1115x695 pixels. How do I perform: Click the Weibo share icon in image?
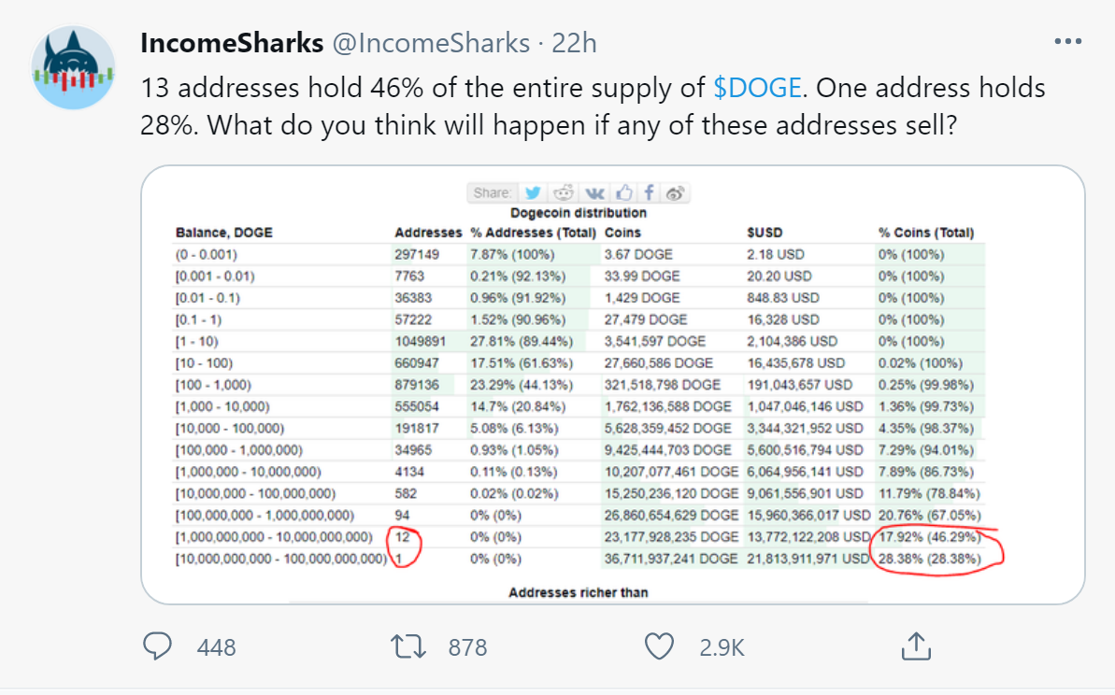[677, 193]
